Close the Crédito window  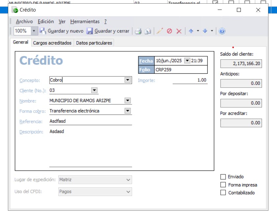(258, 10)
